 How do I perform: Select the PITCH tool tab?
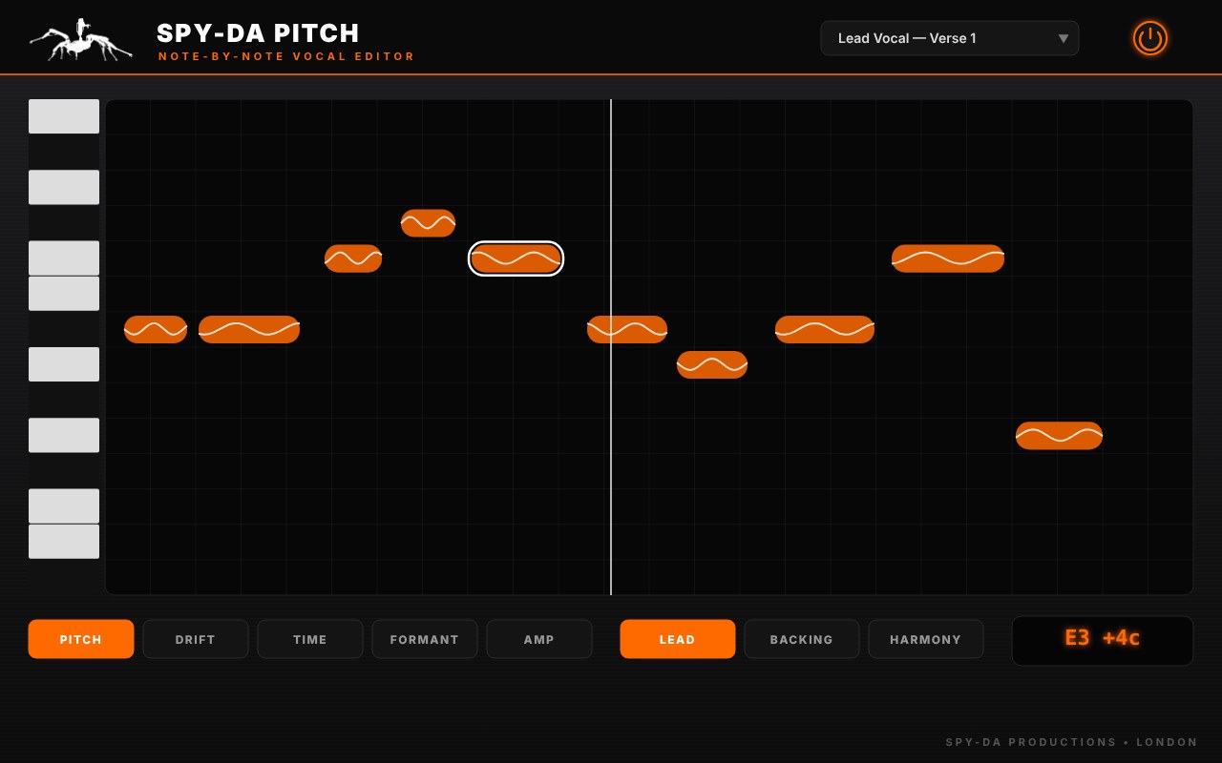[81, 639]
